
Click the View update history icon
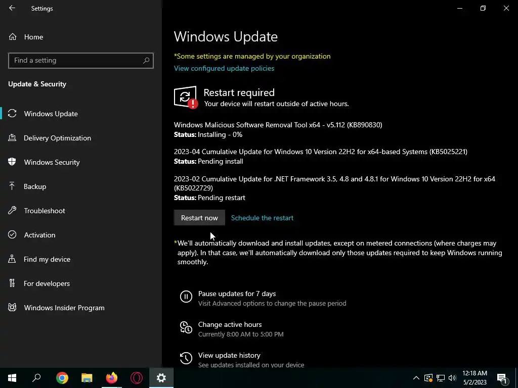[186, 358]
